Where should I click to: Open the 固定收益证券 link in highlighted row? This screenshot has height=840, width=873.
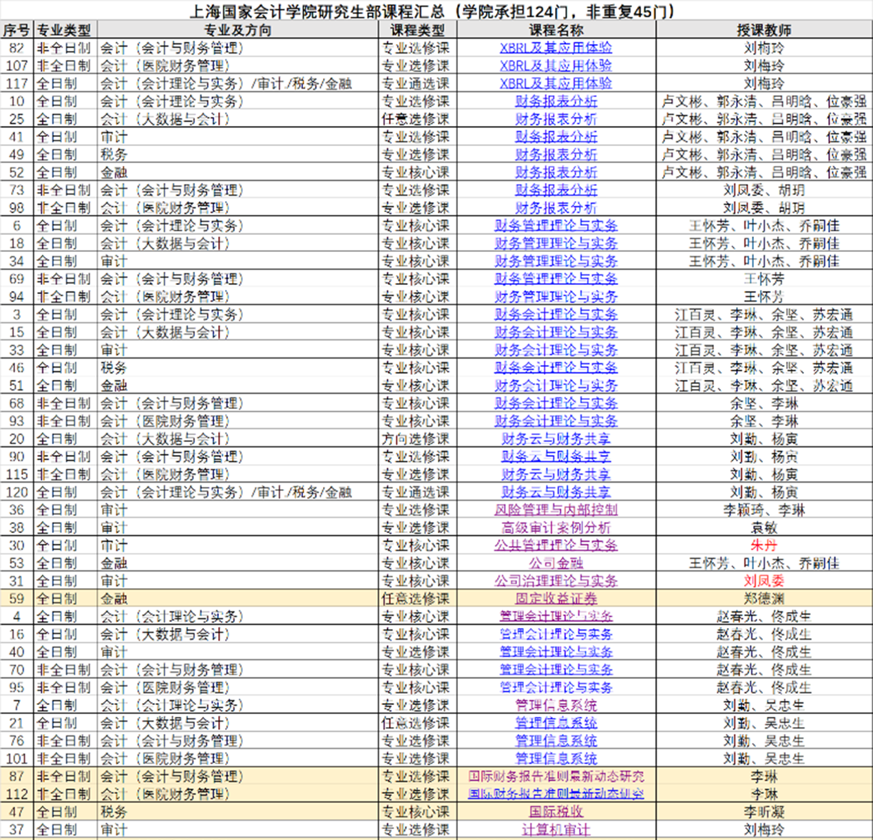(x=556, y=599)
